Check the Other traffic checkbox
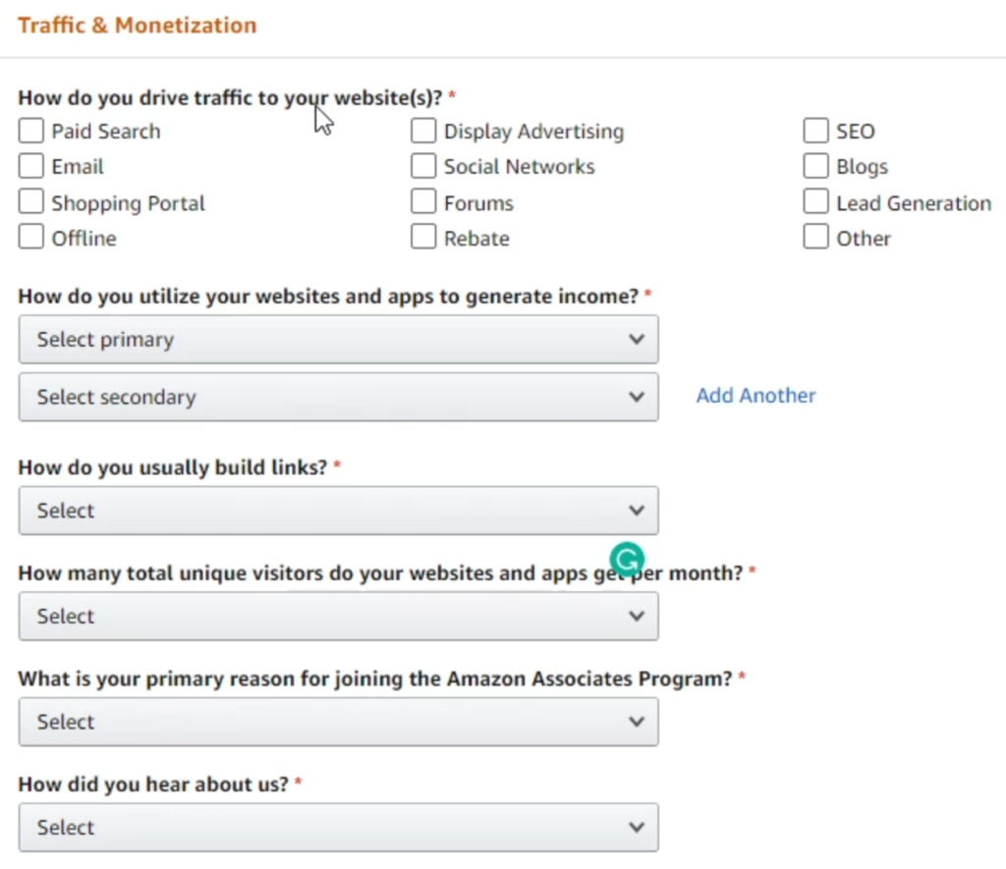Image resolution: width=1006 pixels, height=869 pixels. 816,239
